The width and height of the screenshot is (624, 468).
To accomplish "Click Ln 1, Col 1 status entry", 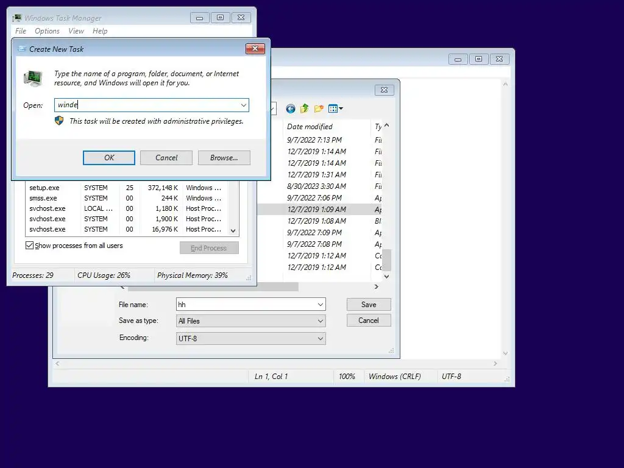I will (271, 376).
